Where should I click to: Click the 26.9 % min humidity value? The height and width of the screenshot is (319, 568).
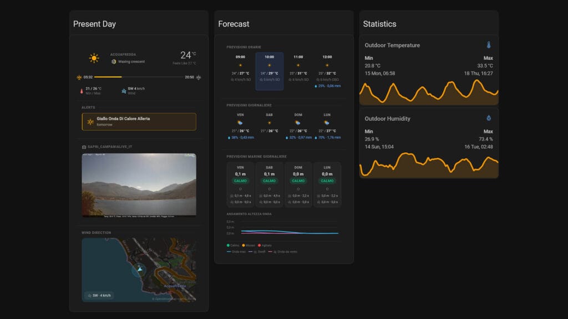coord(372,139)
